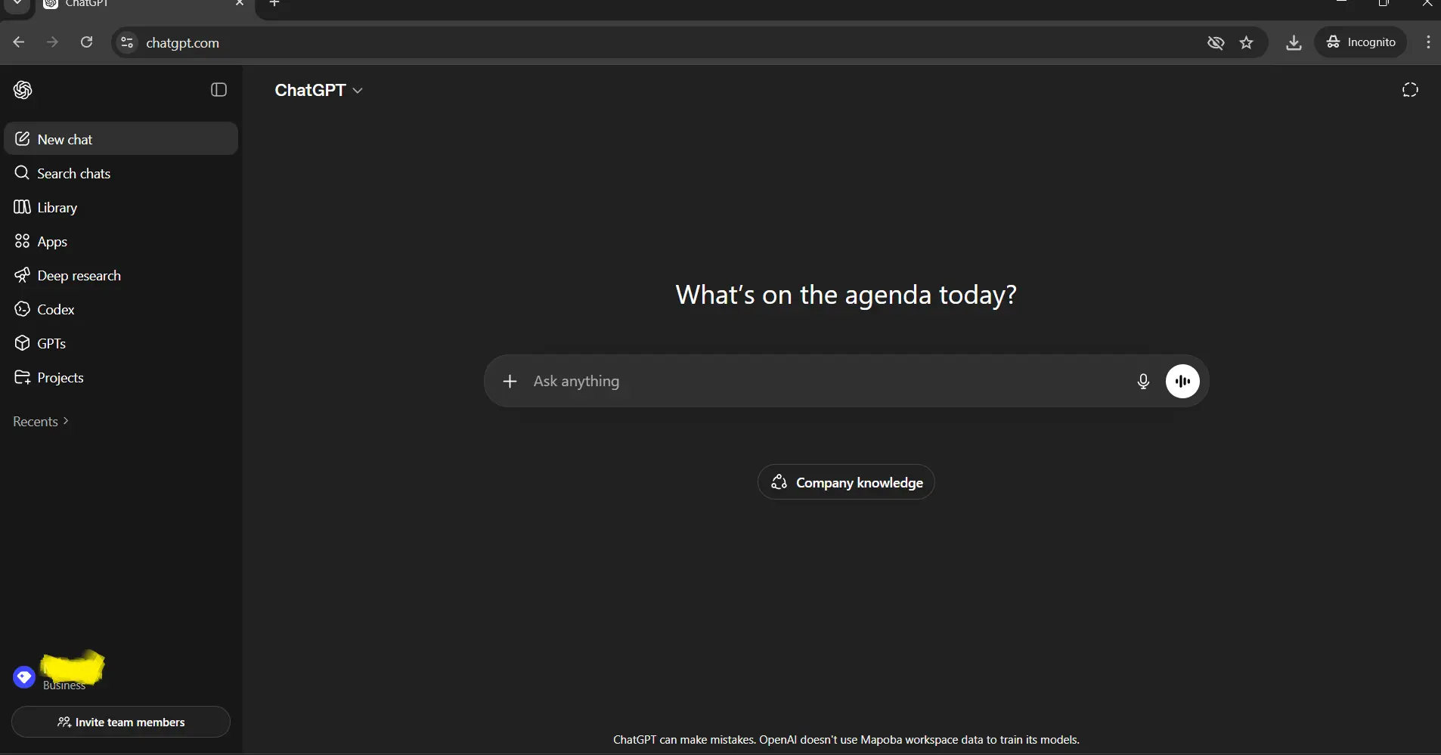Open GPTs from the sidebar
The image size is (1441, 755).
click(121, 343)
